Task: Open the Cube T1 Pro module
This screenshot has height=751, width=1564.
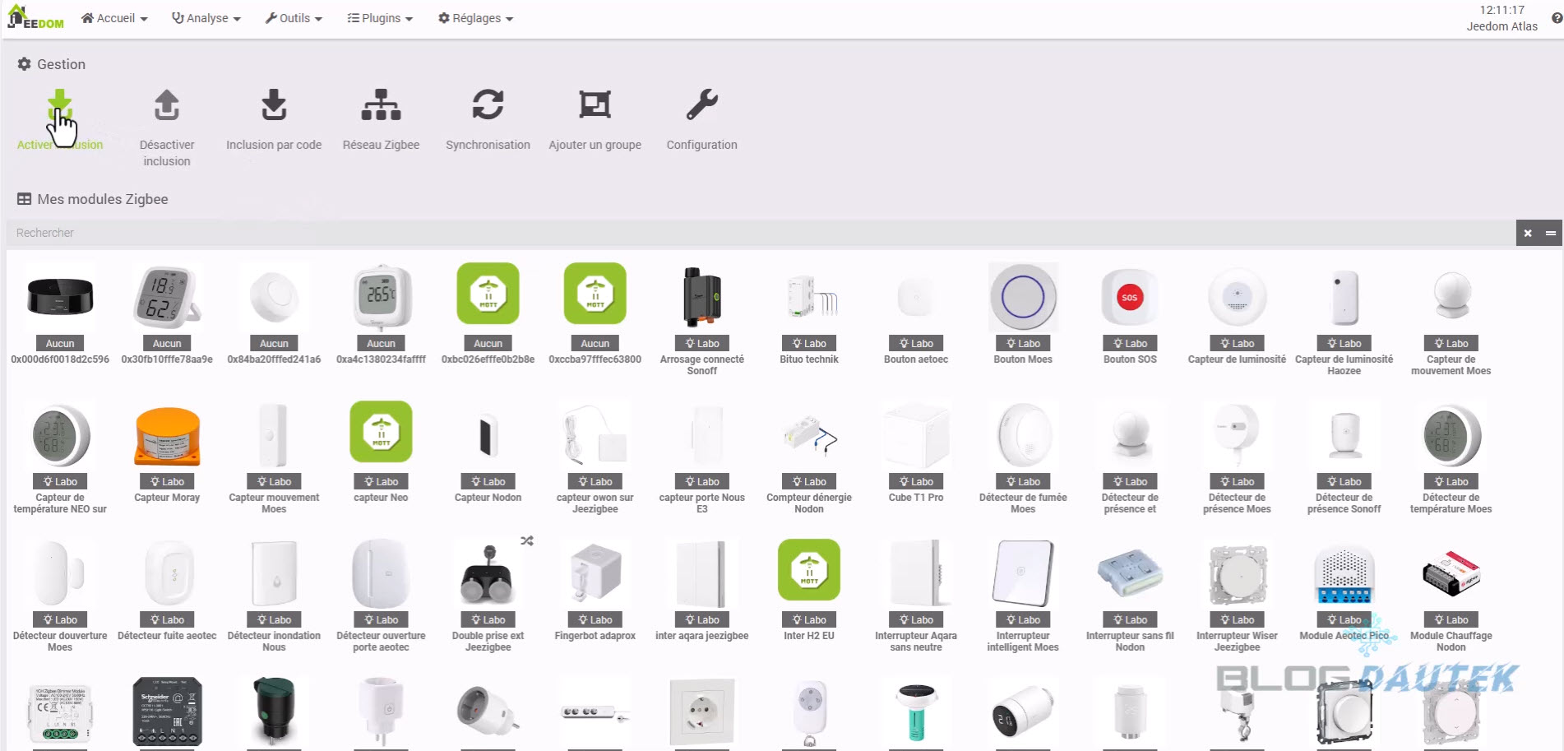Action: (x=915, y=437)
